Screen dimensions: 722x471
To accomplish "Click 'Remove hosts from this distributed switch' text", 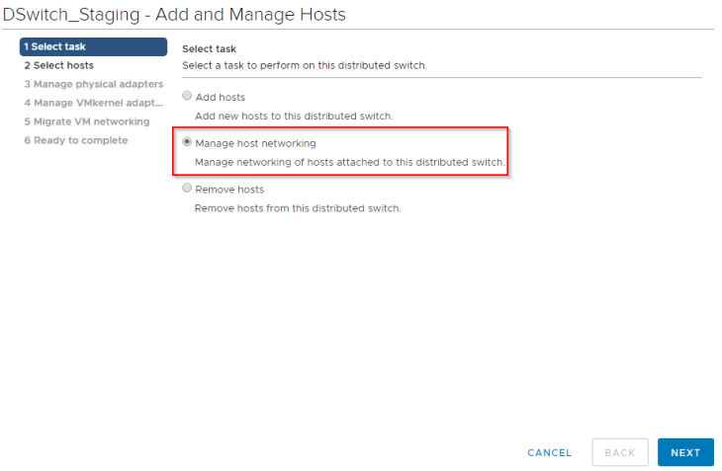I will pyautogui.click(x=297, y=208).
